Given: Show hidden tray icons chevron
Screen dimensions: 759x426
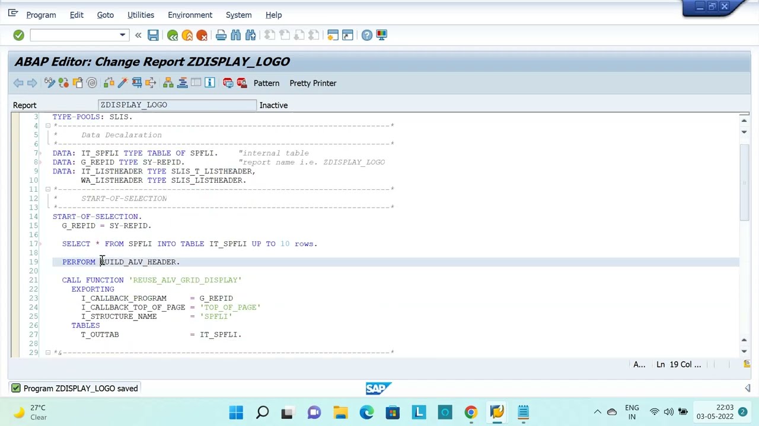Looking at the screenshot, I should (x=597, y=412).
